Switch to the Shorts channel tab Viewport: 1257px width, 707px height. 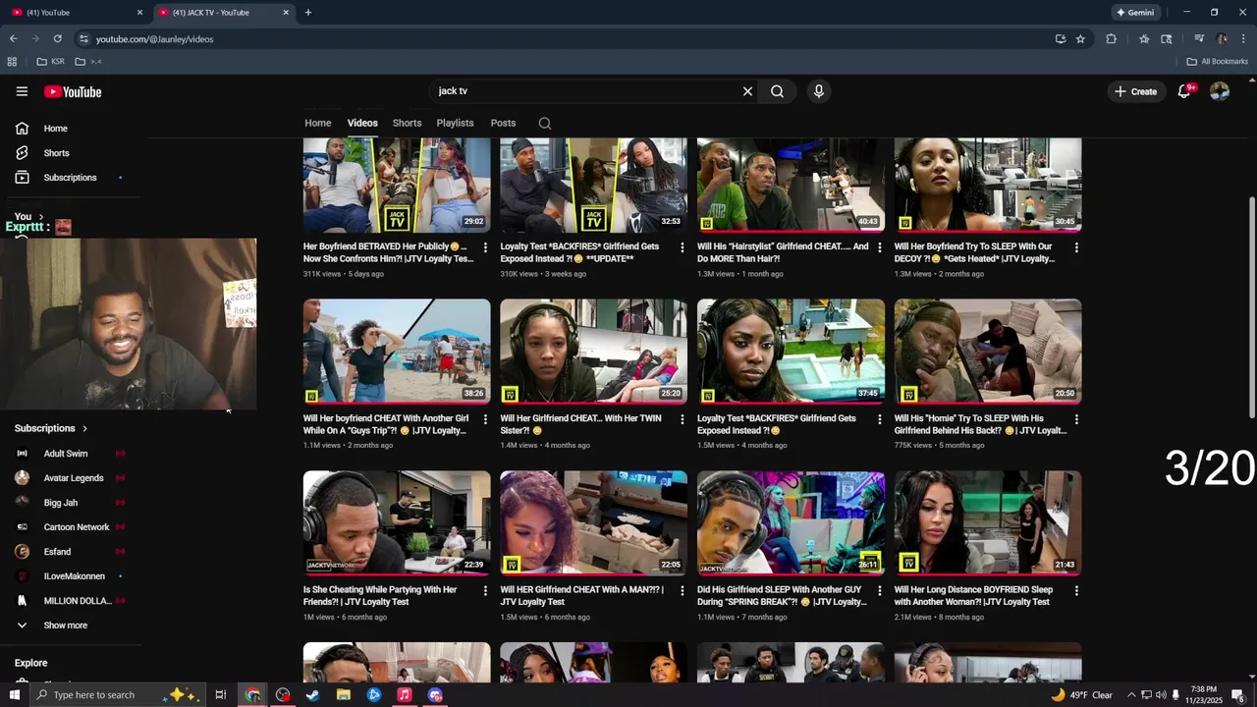click(407, 123)
